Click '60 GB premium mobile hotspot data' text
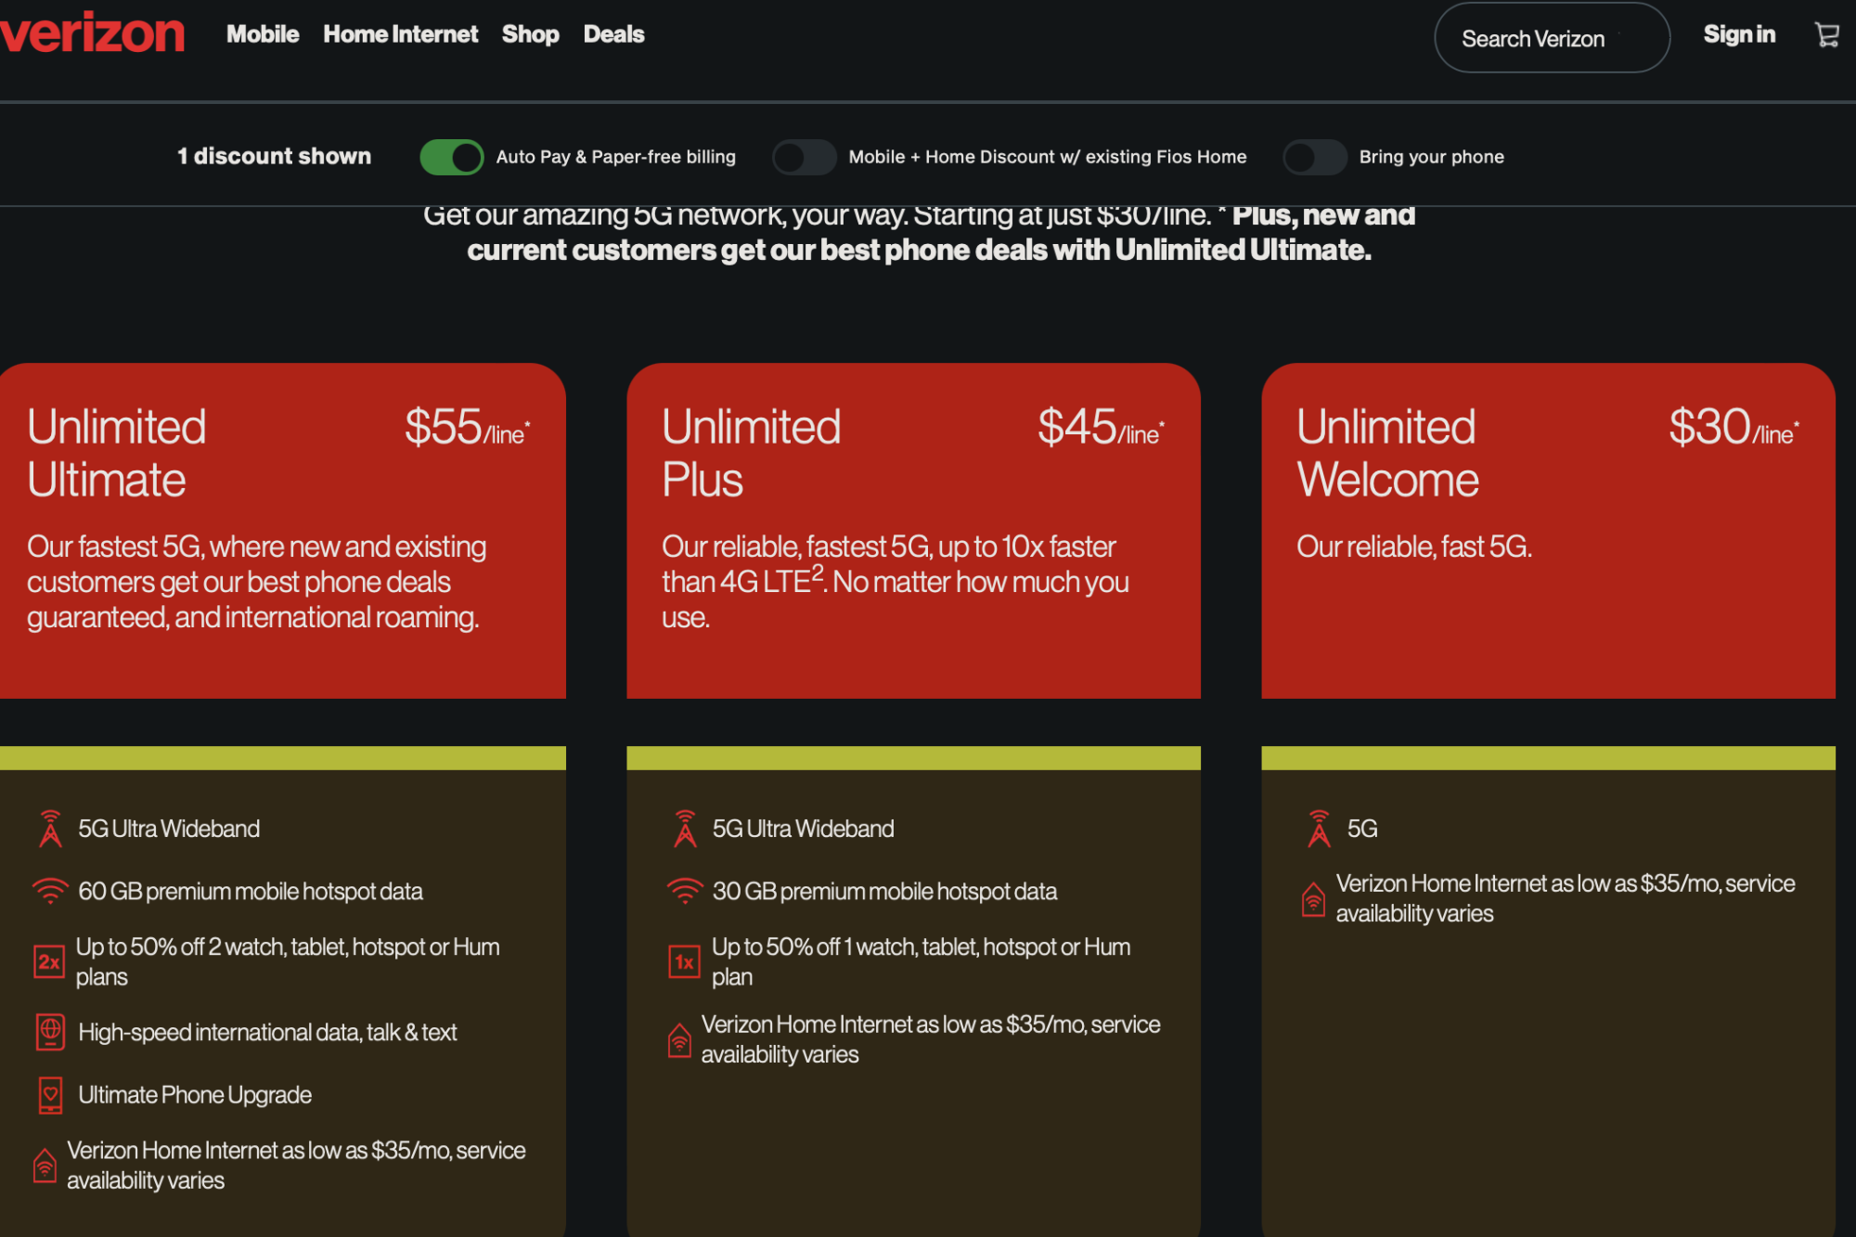 251,891
